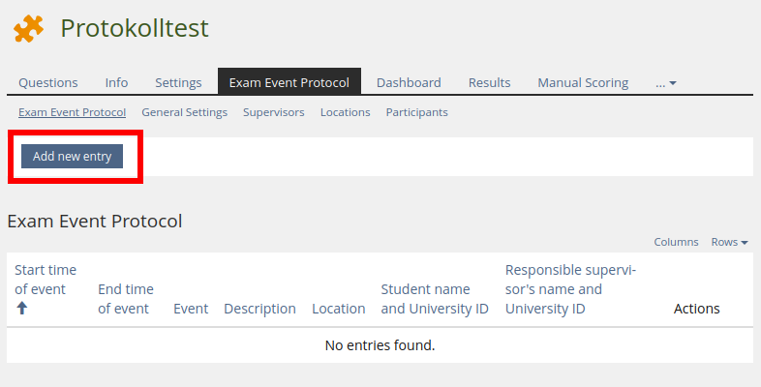This screenshot has height=387, width=761.
Task: Open the Locations subtab
Action: tap(345, 112)
